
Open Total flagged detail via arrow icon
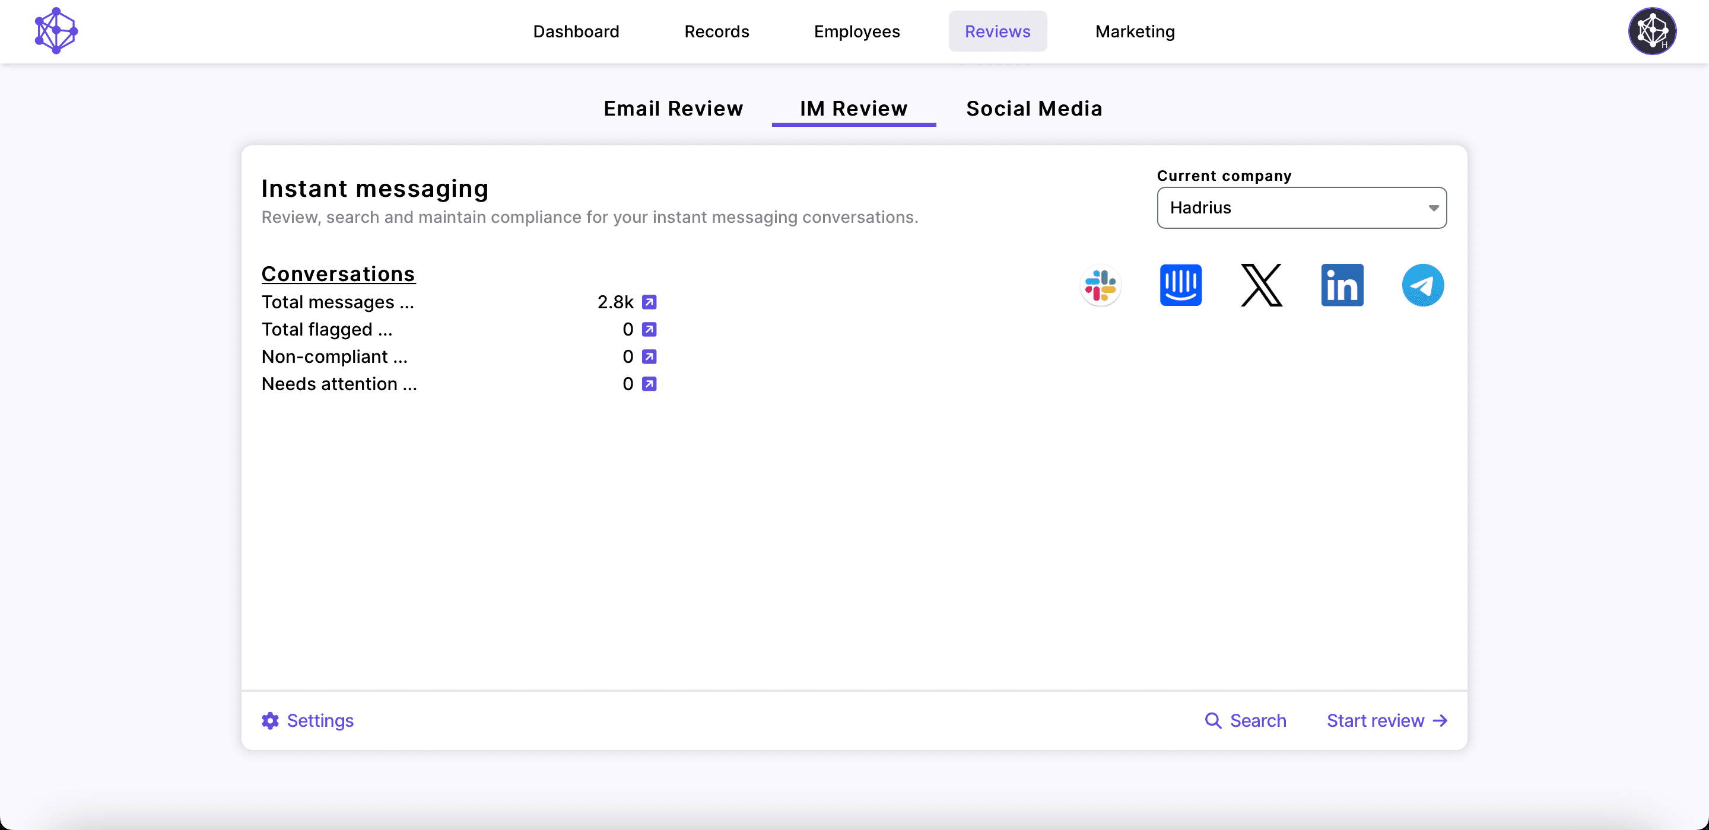(650, 330)
